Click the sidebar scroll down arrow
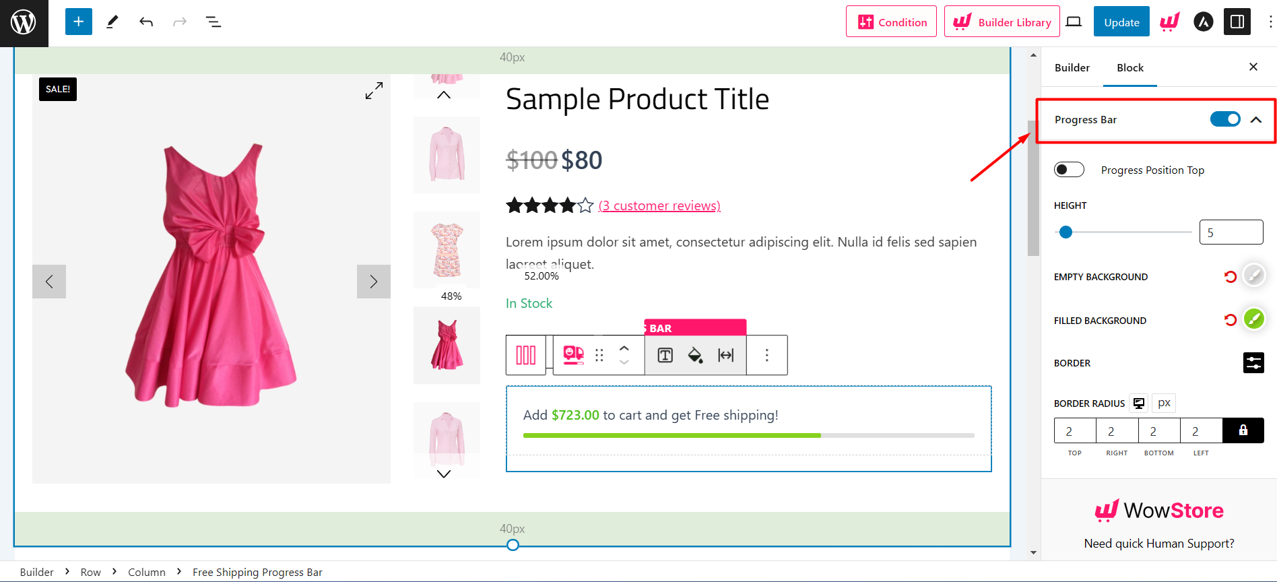This screenshot has height=582, width=1277. pyautogui.click(x=1033, y=553)
